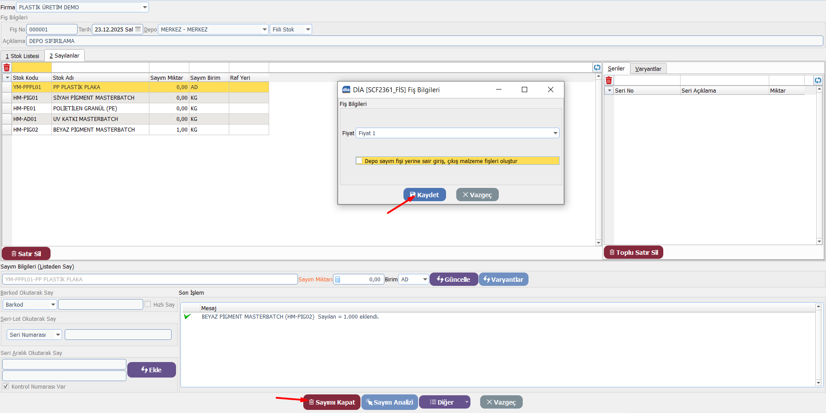Switch to the Varyantlar tab
This screenshot has height=413, width=826.
[x=648, y=69]
